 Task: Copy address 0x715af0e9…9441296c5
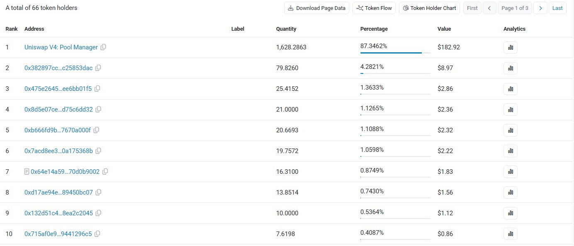[x=97, y=234]
